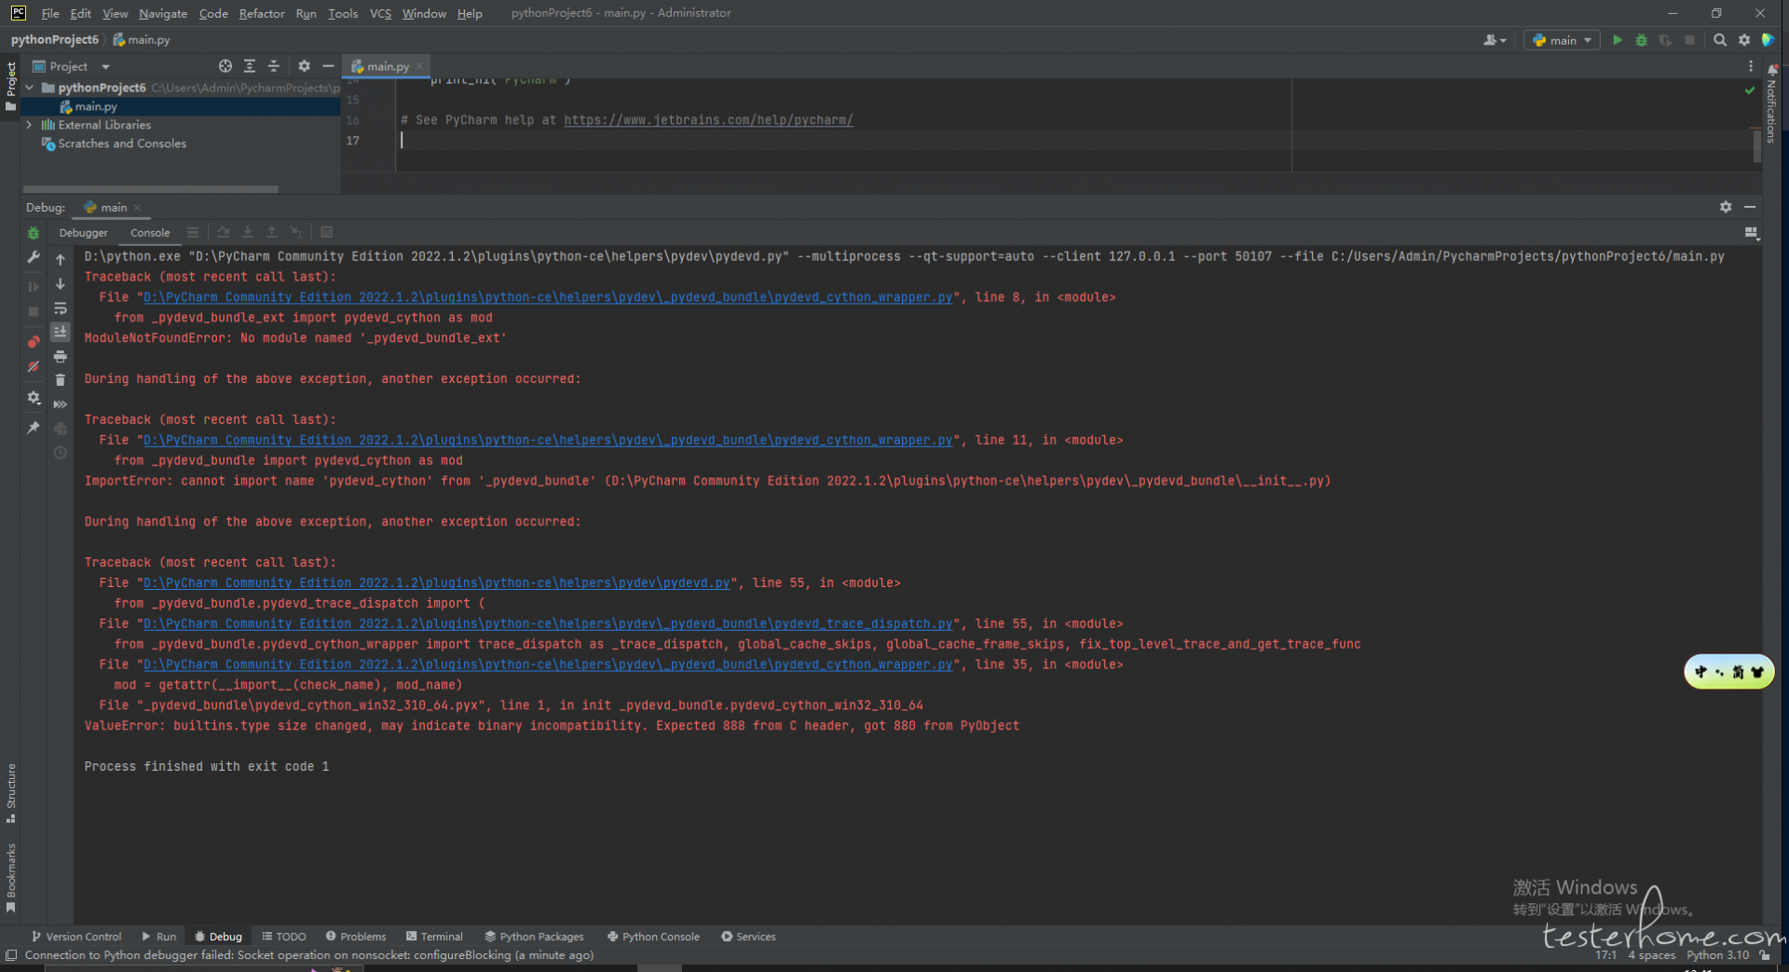1789x972 pixels.
Task: Open the File menu
Action: [50, 13]
